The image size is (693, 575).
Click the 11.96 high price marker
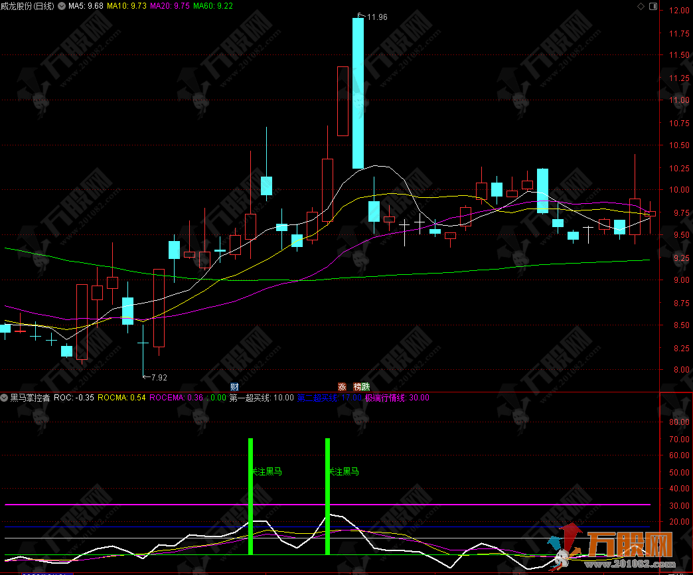pyautogui.click(x=376, y=17)
